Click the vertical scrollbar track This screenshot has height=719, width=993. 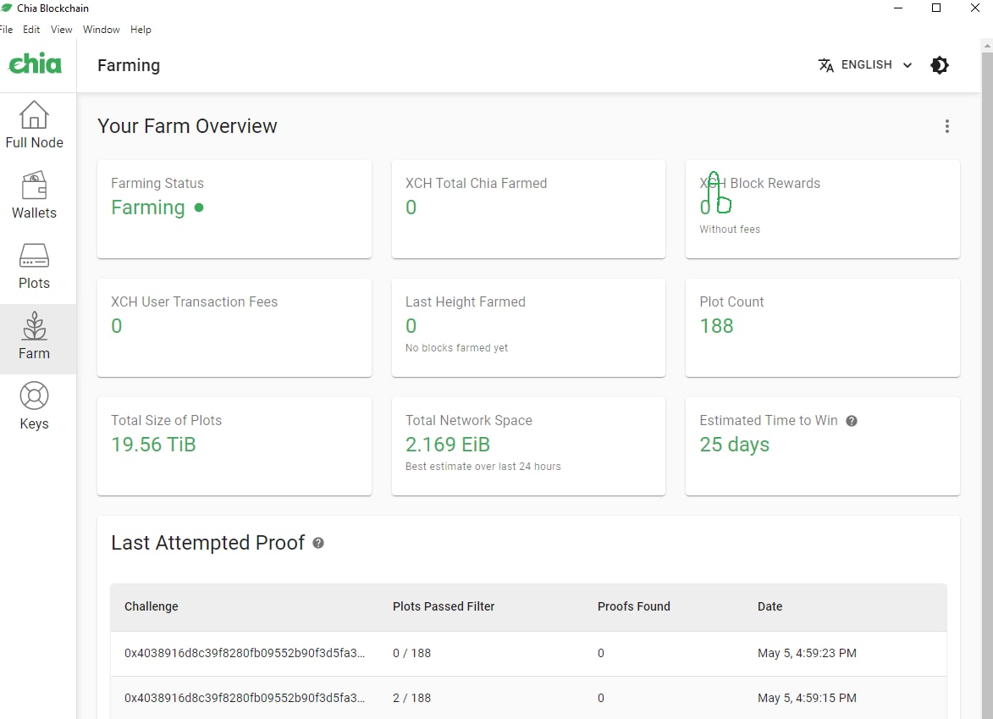point(987,385)
